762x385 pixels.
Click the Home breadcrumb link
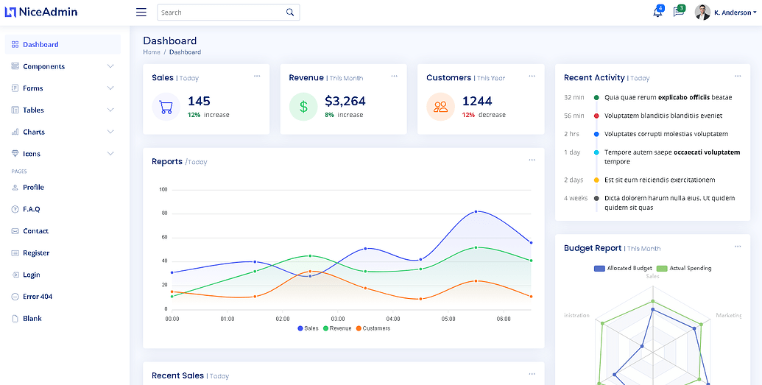pos(152,52)
